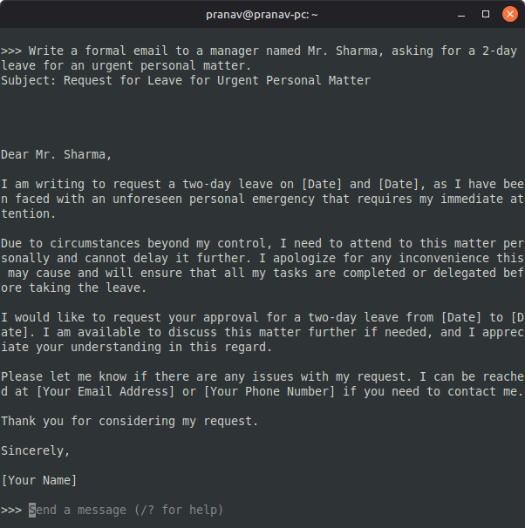Click the "Dear Mr. Sharma," greeting line

[57, 155]
